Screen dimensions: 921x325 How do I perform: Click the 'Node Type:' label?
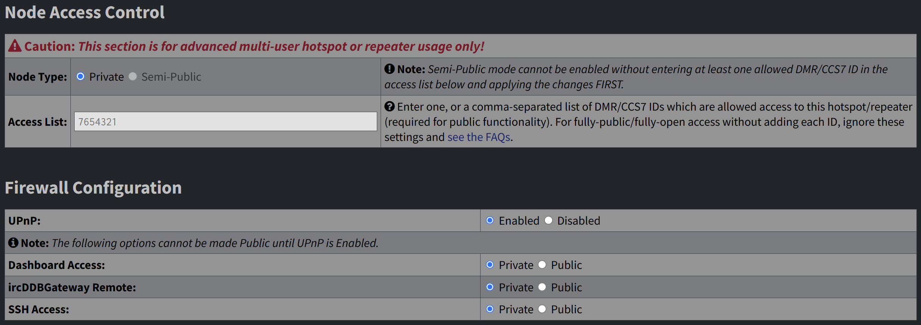(37, 77)
